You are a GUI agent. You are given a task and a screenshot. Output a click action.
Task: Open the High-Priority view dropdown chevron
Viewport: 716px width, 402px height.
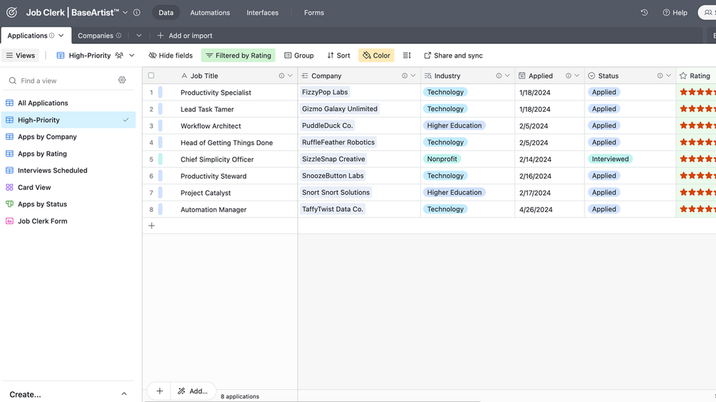(132, 55)
